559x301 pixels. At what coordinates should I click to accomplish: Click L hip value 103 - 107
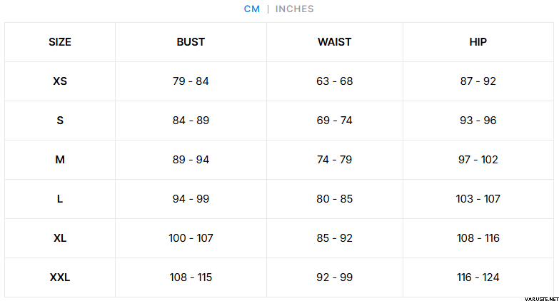click(x=478, y=199)
